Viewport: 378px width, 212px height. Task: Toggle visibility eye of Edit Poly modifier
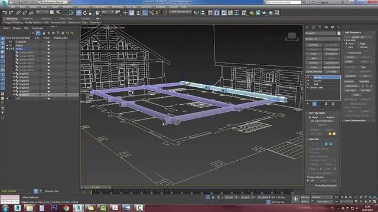click(308, 78)
